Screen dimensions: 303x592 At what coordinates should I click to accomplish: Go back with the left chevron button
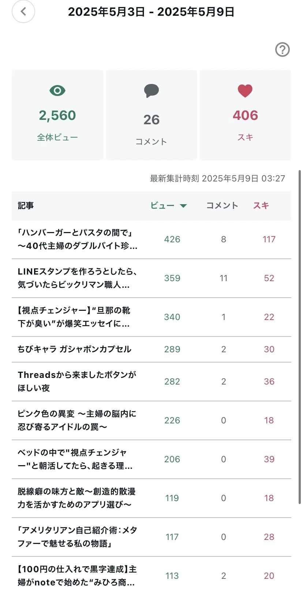pyautogui.click(x=23, y=12)
